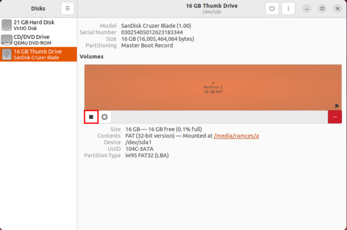Click the serial number 03025405012623183344

(x=152, y=32)
